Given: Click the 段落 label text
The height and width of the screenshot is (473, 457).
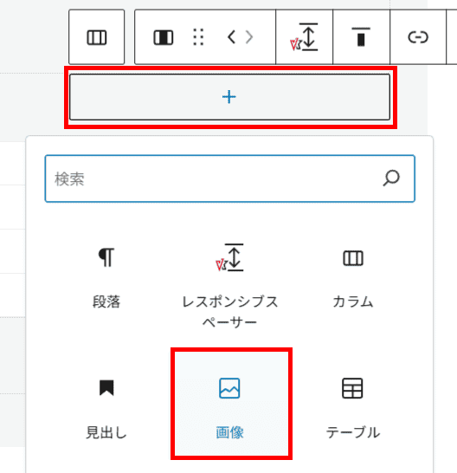Looking at the screenshot, I should 106,301.
